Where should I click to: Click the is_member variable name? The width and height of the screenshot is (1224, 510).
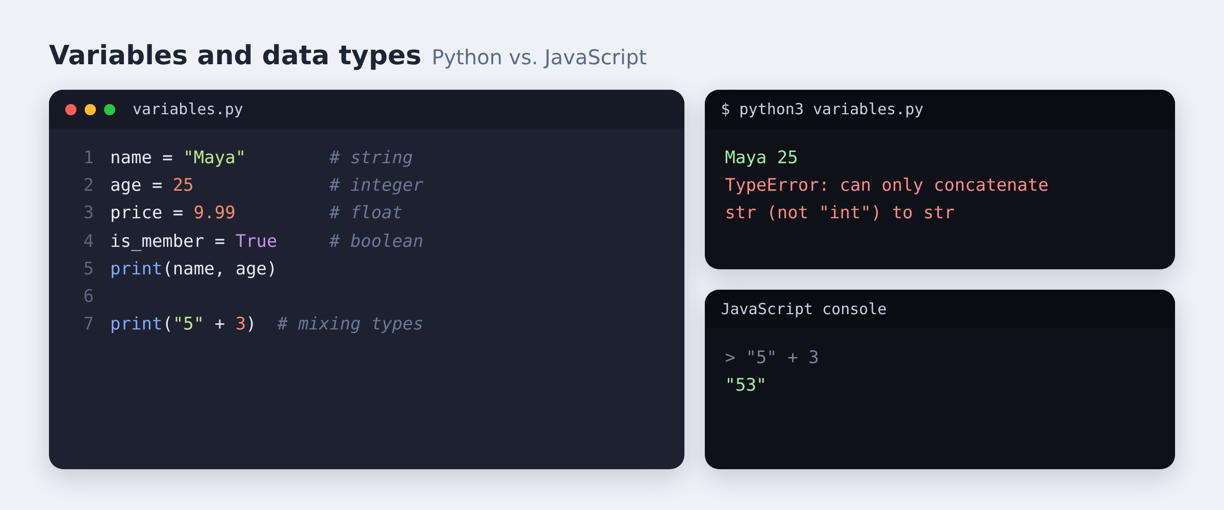point(157,241)
